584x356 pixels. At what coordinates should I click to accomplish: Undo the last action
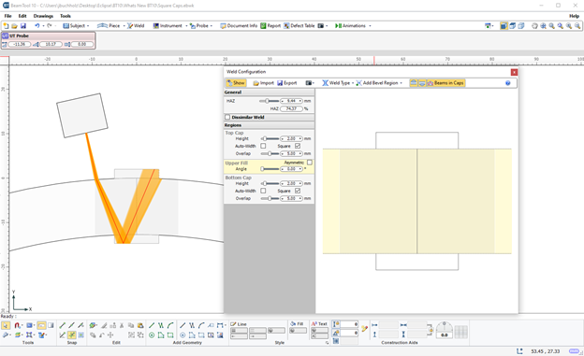(x=36, y=25)
